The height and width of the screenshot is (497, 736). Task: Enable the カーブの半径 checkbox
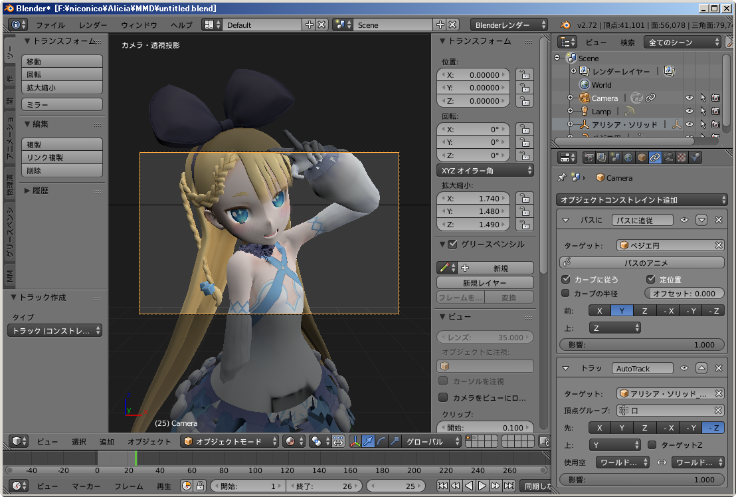[566, 293]
